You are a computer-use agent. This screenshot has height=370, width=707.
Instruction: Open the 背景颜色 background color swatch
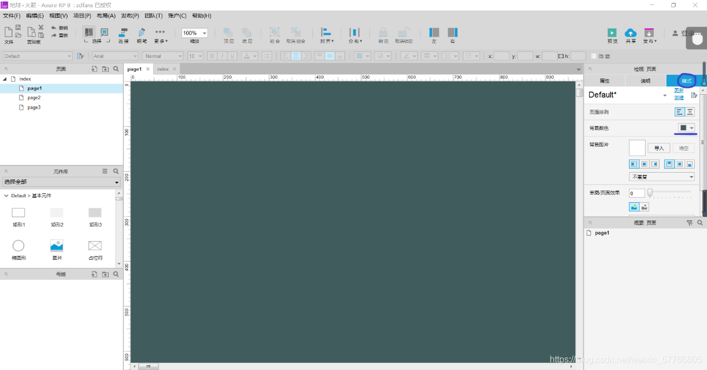click(686, 128)
